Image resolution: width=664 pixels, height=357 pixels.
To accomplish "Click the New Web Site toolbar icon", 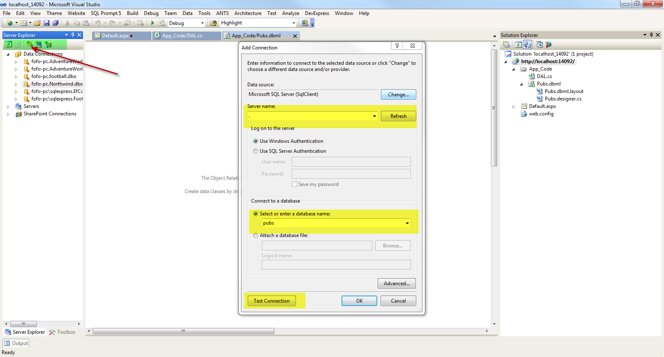I will click(x=10, y=23).
